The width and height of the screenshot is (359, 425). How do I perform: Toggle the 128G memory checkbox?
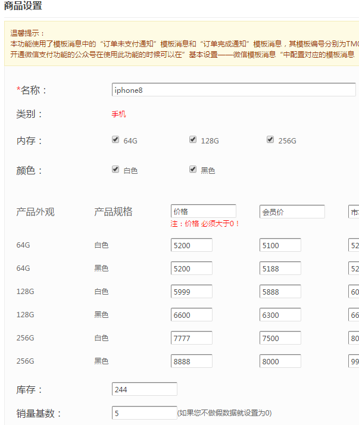[x=193, y=140]
